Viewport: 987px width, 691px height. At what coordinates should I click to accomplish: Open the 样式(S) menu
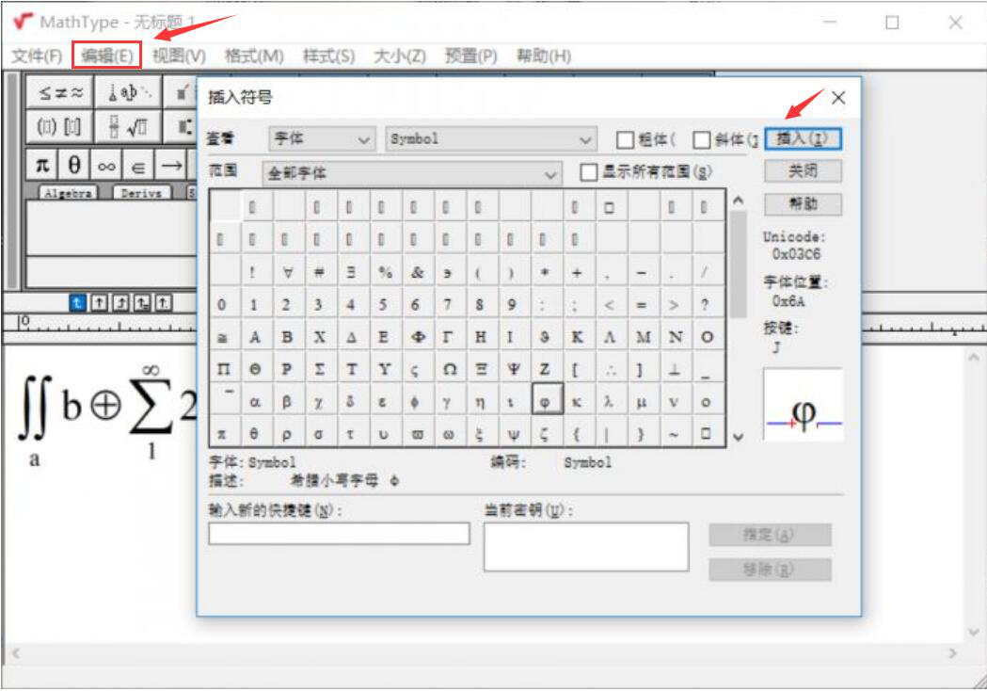328,56
